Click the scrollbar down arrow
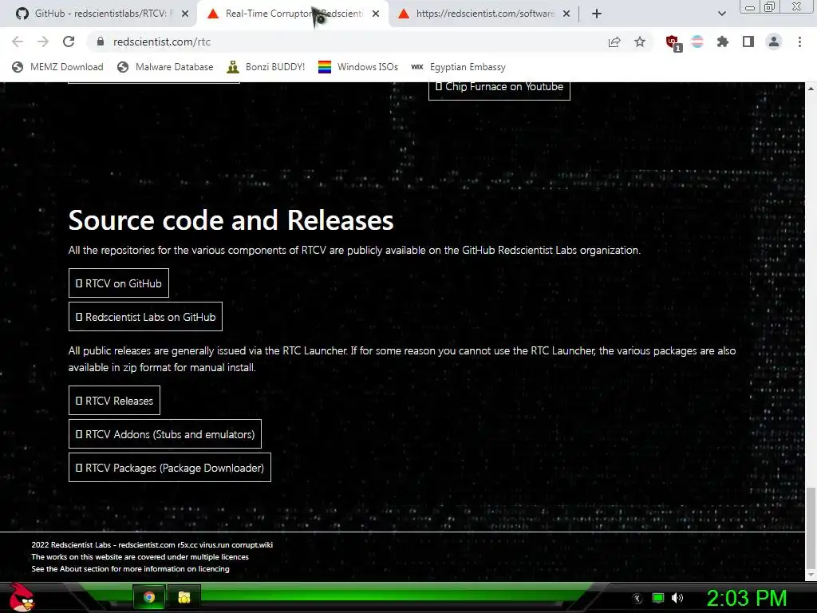The image size is (817, 613). tap(811, 575)
